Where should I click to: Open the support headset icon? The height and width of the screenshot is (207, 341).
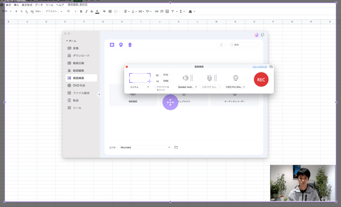point(263,35)
